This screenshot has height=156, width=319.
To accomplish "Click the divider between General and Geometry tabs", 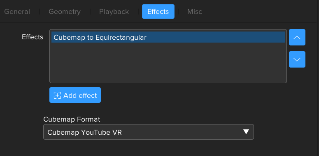I will [39, 11].
